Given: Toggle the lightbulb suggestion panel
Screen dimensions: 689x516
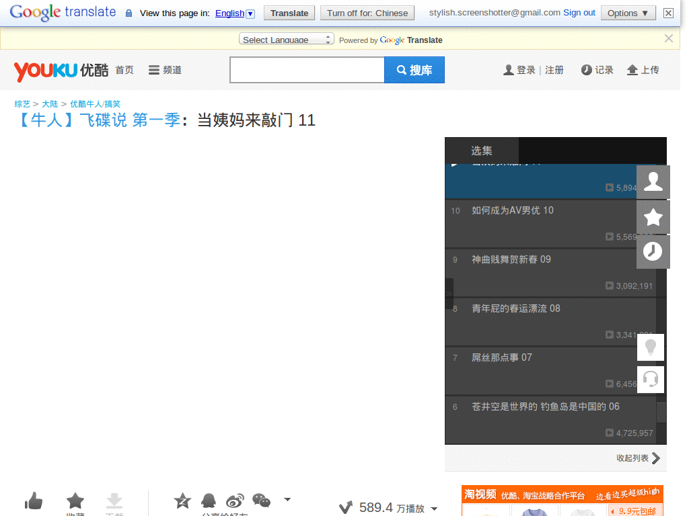Looking at the screenshot, I should pos(650,347).
